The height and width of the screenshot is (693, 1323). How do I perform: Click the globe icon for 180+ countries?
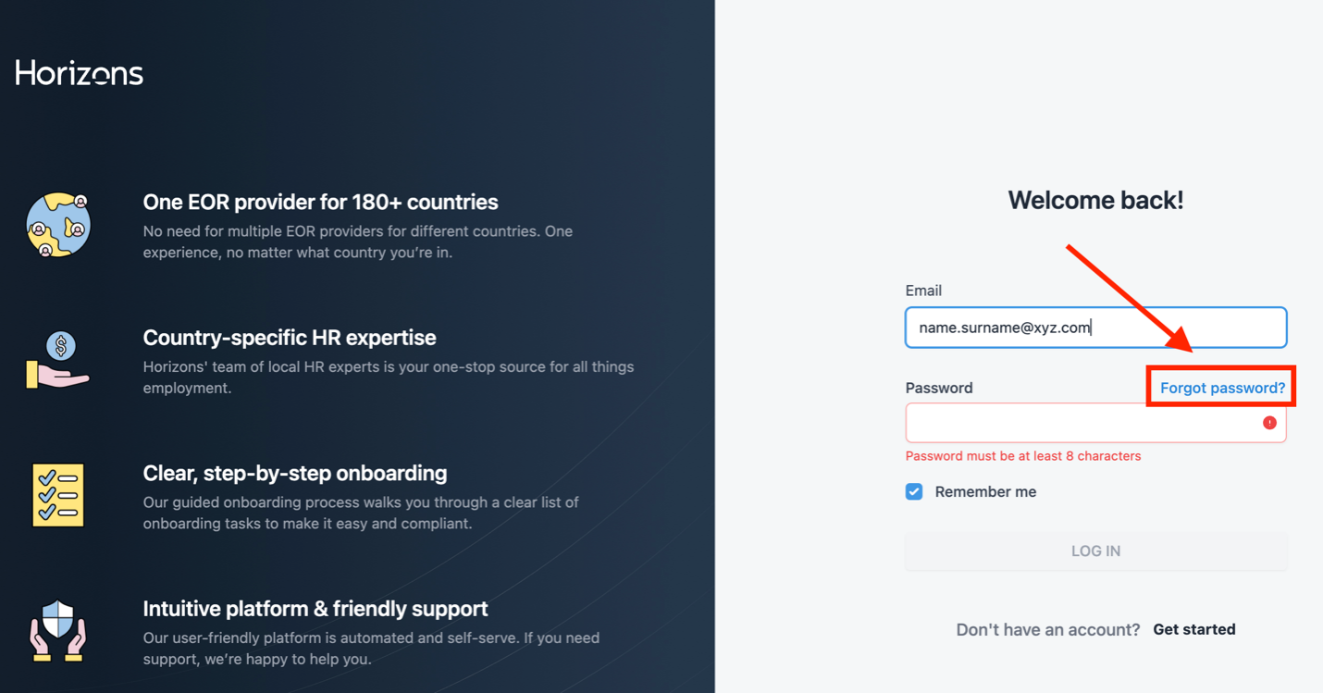click(x=58, y=225)
